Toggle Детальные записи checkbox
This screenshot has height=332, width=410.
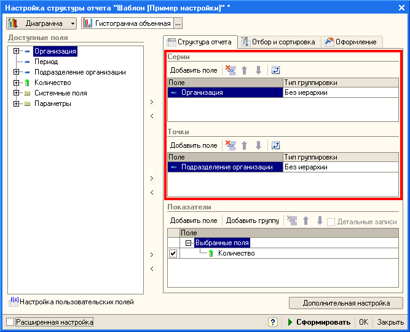pyautogui.click(x=331, y=221)
